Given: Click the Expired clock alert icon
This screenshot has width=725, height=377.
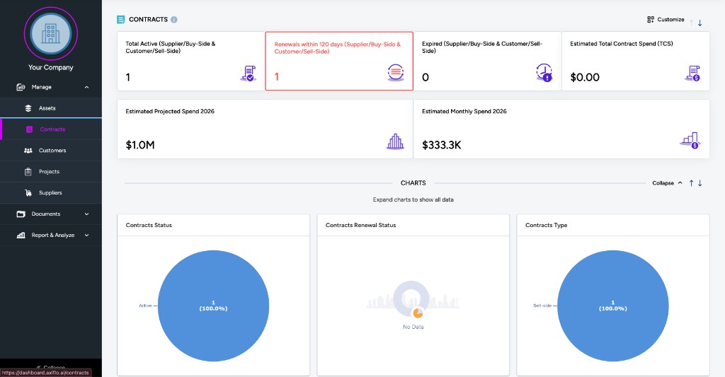Looking at the screenshot, I should click(x=544, y=73).
